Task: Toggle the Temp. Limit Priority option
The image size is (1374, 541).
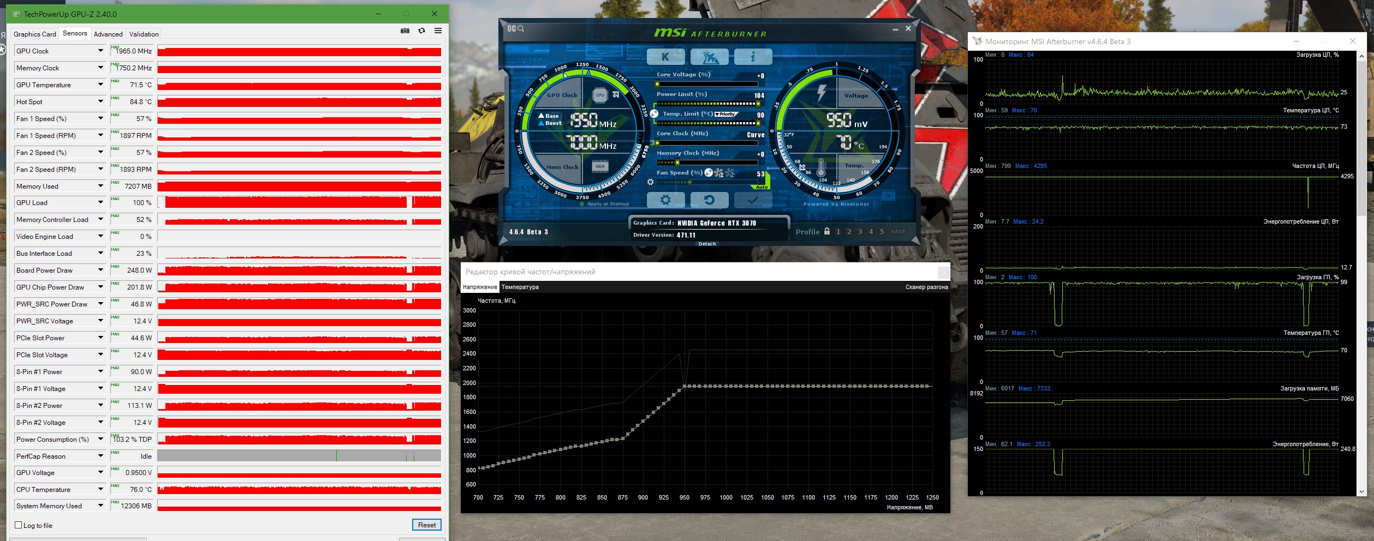Action: 726,114
